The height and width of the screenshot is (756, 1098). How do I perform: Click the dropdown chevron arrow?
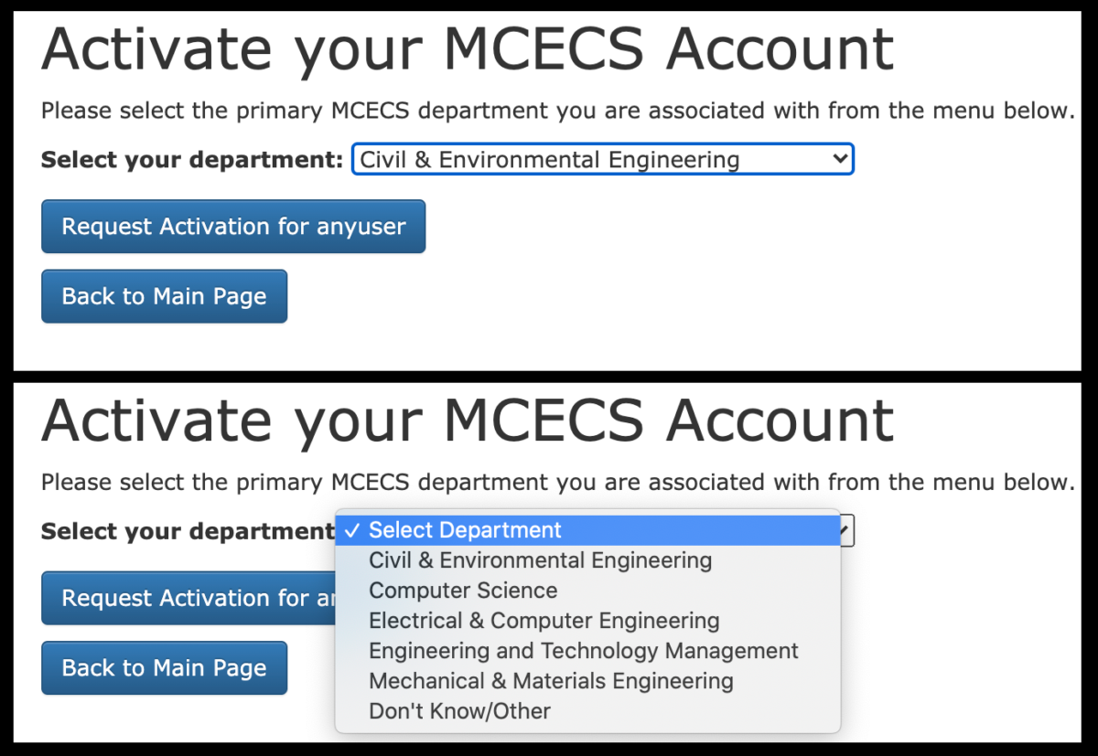pyautogui.click(x=841, y=158)
